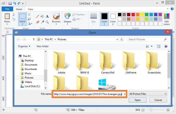176x114 pixels.
Task: Click the Refresh button beside address bar
Action: click(x=122, y=39)
